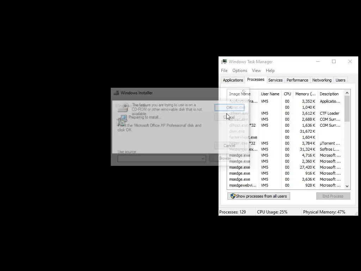
Task: Sort processes by Image Name column
Action: click(x=243, y=94)
